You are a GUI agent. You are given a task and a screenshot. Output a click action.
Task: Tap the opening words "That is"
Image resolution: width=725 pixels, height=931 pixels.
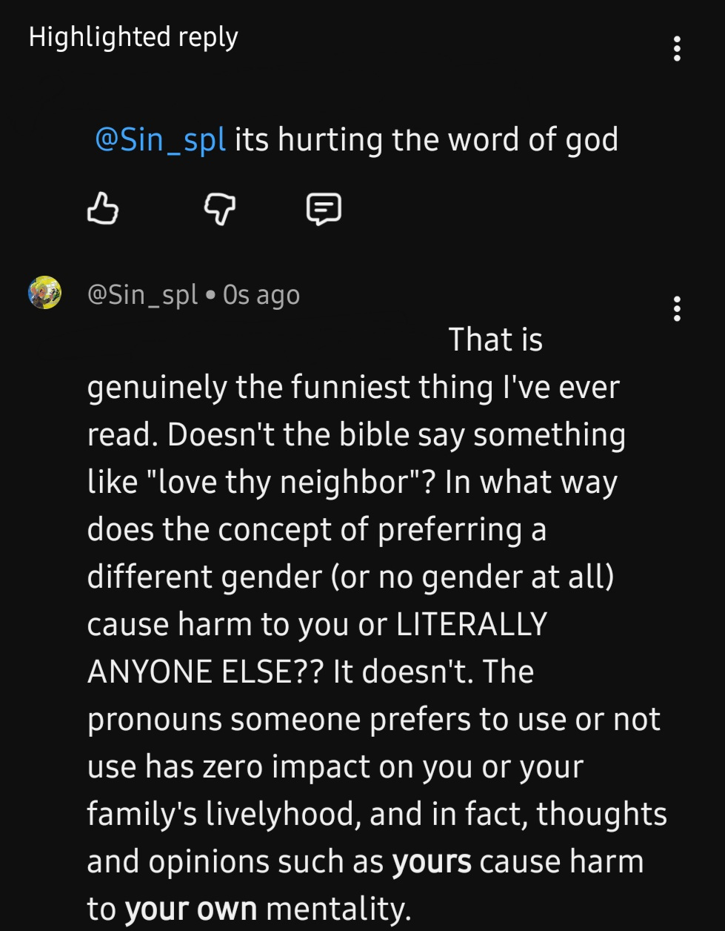click(495, 339)
